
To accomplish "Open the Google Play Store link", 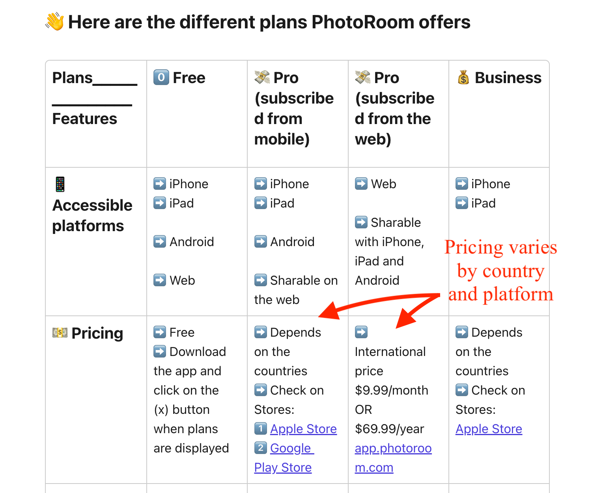I will (284, 458).
